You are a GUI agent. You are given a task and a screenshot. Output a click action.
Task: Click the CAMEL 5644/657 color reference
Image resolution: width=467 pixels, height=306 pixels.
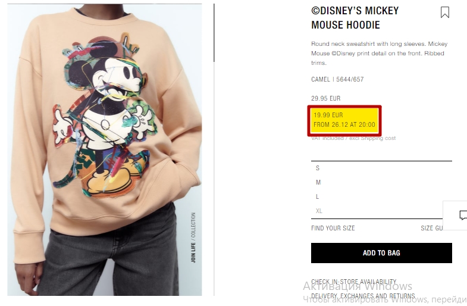pos(337,79)
